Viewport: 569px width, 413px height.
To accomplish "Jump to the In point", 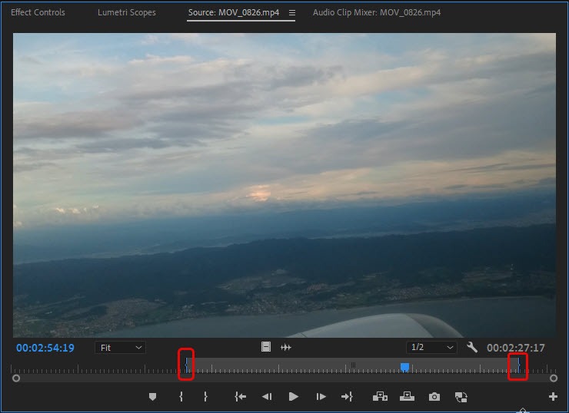I will pyautogui.click(x=241, y=397).
